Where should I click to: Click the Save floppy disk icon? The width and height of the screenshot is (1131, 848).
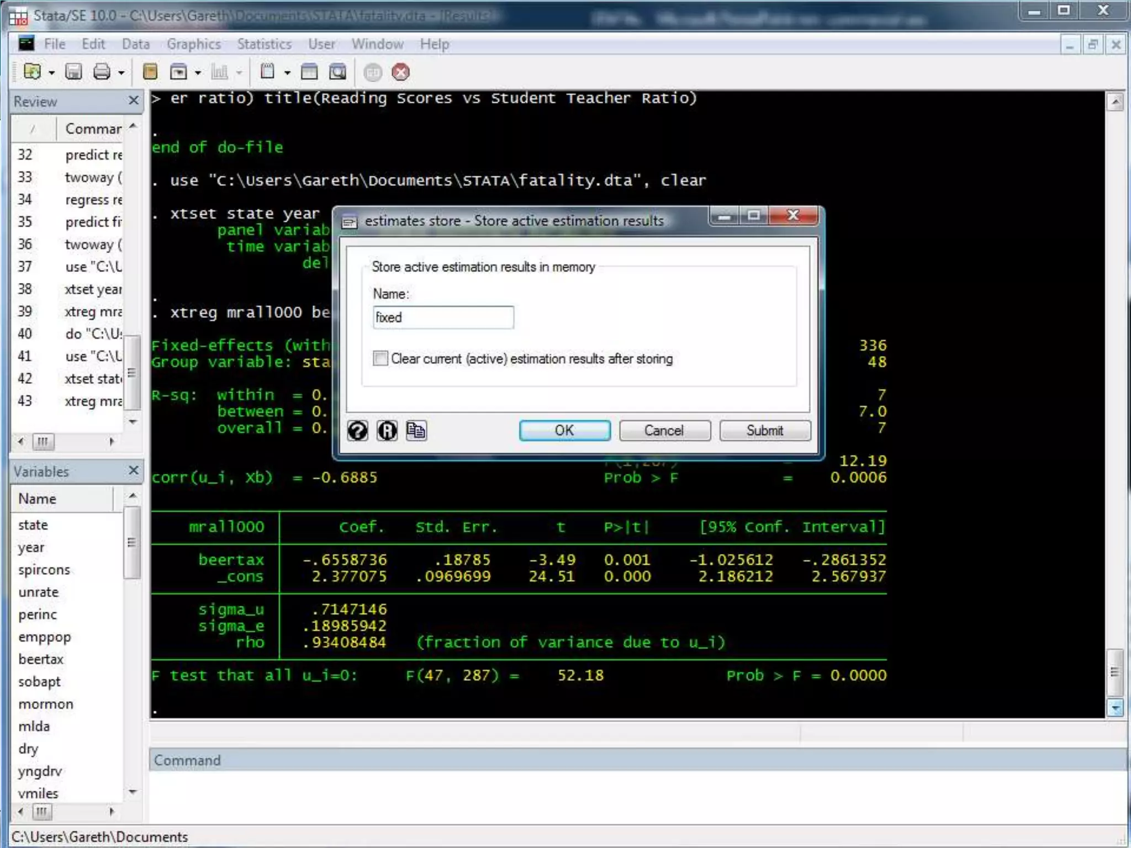(x=73, y=72)
